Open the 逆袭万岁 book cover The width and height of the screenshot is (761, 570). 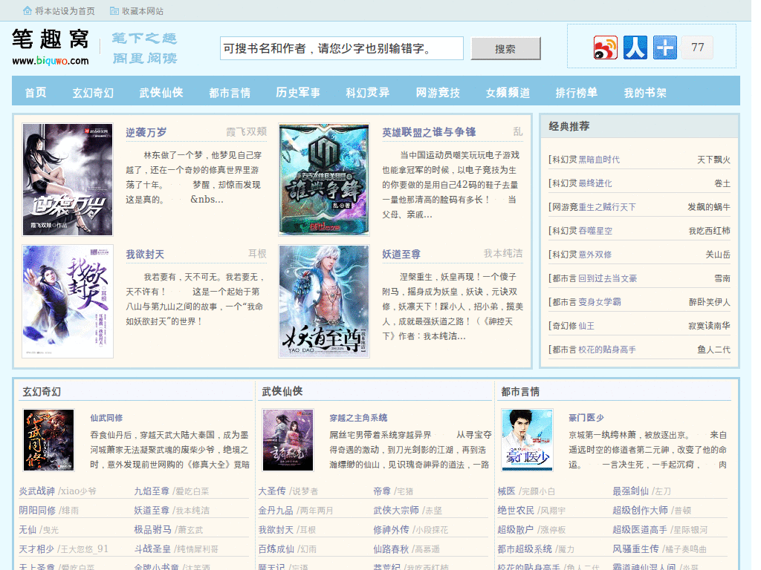[x=68, y=180]
